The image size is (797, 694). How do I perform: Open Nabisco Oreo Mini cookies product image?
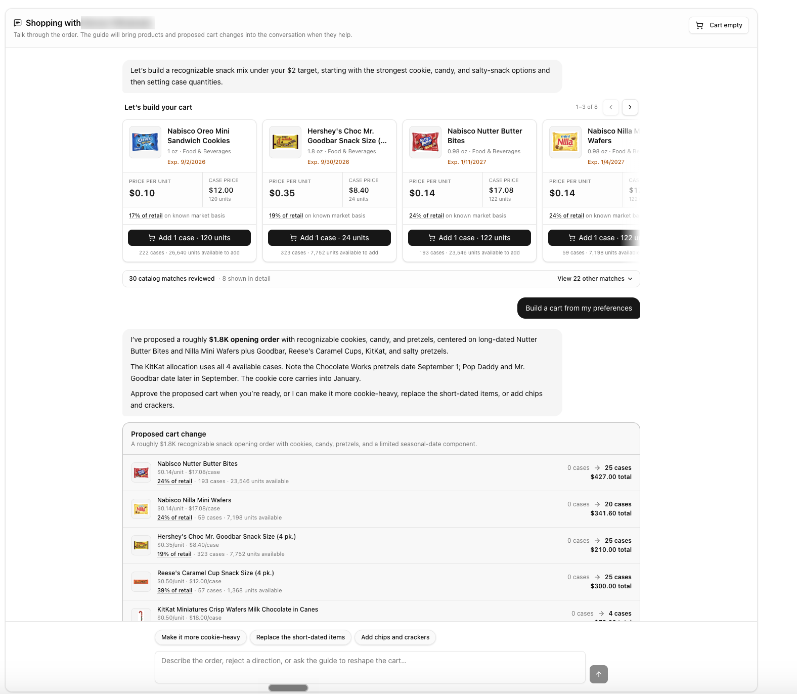[145, 142]
